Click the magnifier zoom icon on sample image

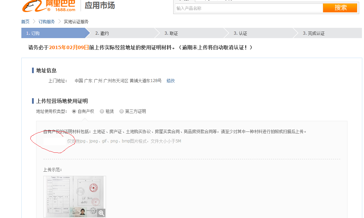point(101,213)
